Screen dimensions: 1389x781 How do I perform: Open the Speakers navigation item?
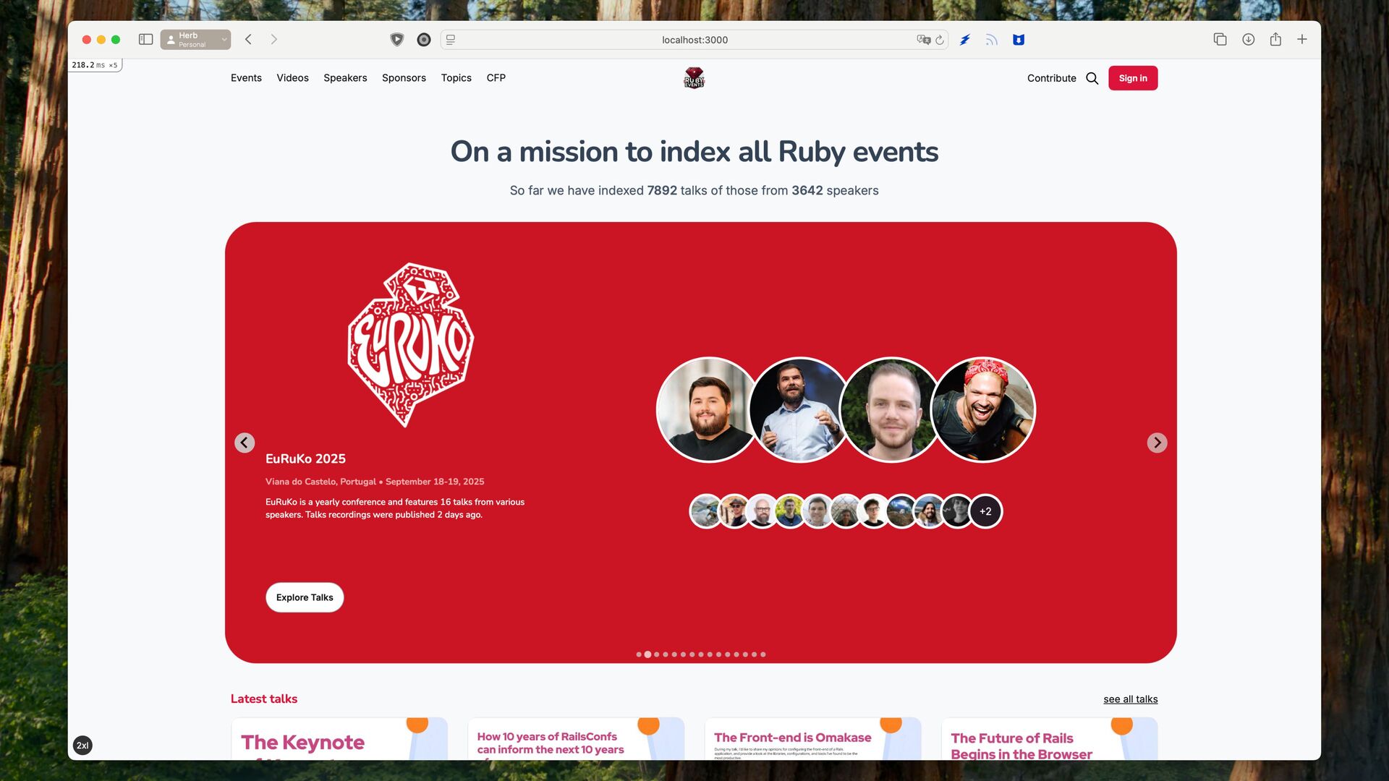point(345,78)
